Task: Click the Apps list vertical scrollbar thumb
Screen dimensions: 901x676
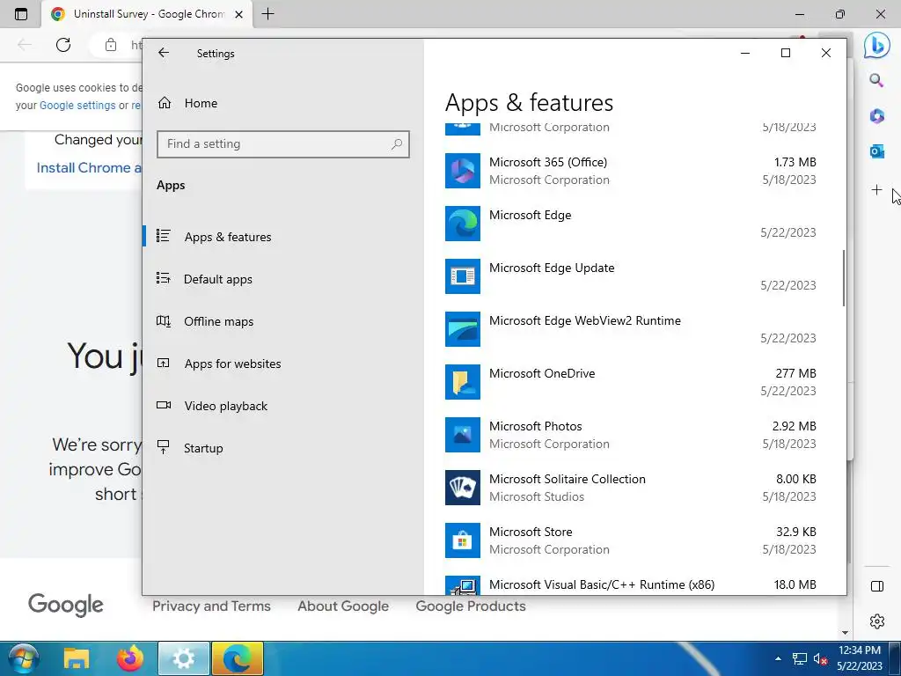Action: click(x=844, y=278)
